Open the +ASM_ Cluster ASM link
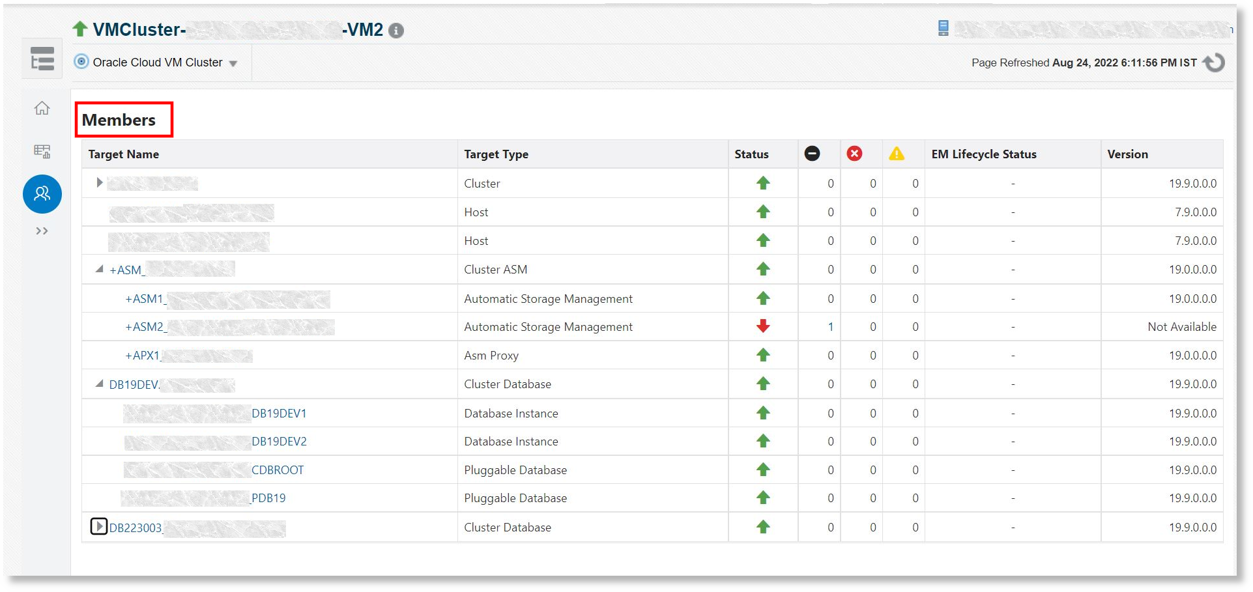 click(127, 270)
